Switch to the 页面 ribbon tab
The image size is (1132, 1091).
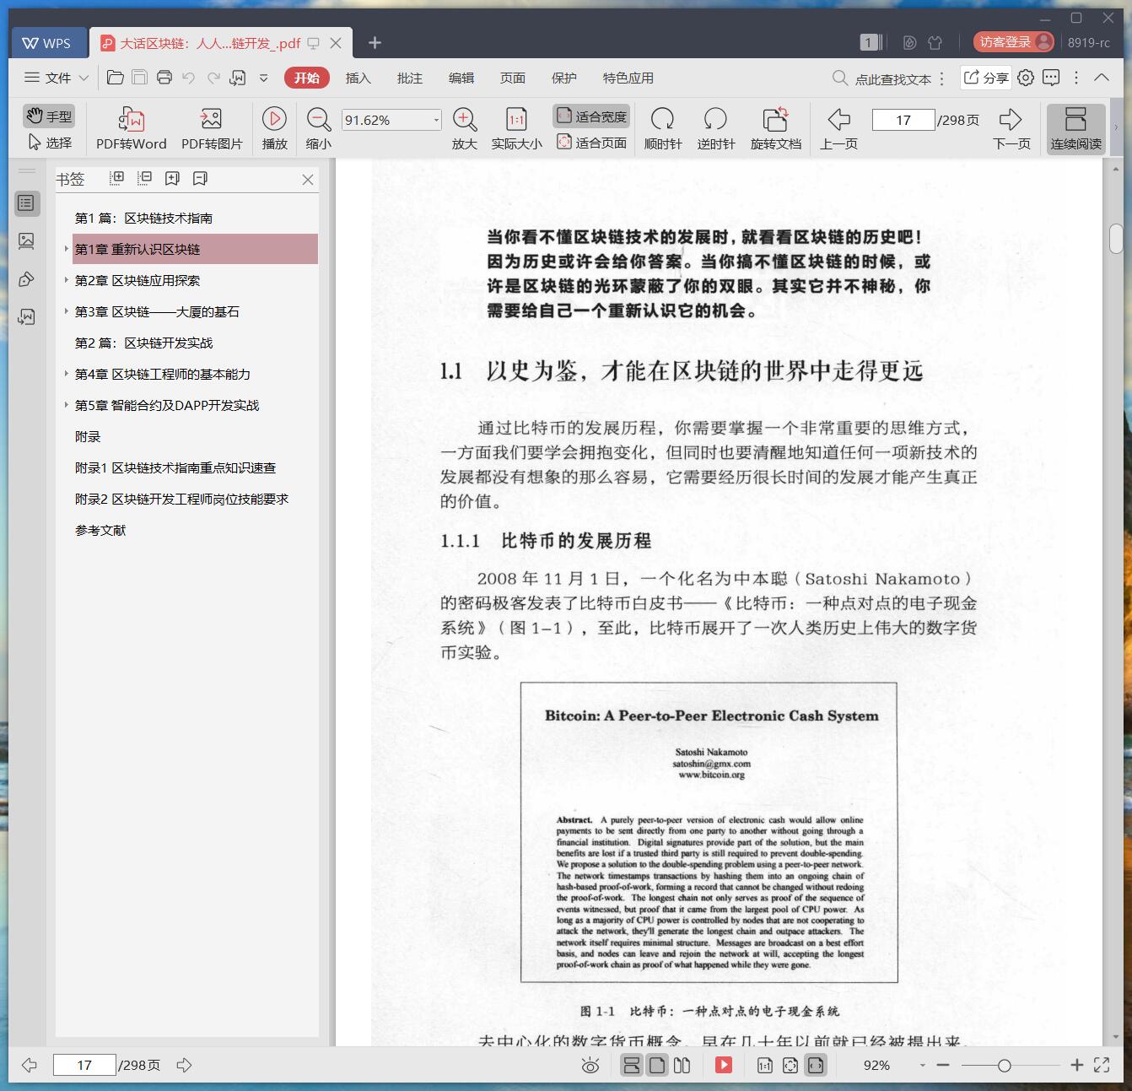coord(512,78)
